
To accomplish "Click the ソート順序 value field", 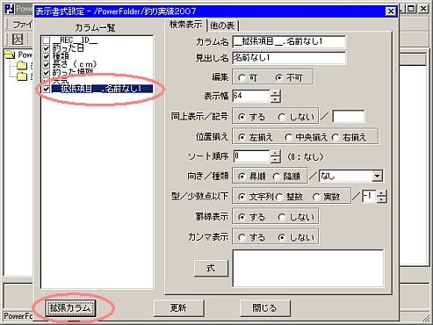I will point(251,156).
